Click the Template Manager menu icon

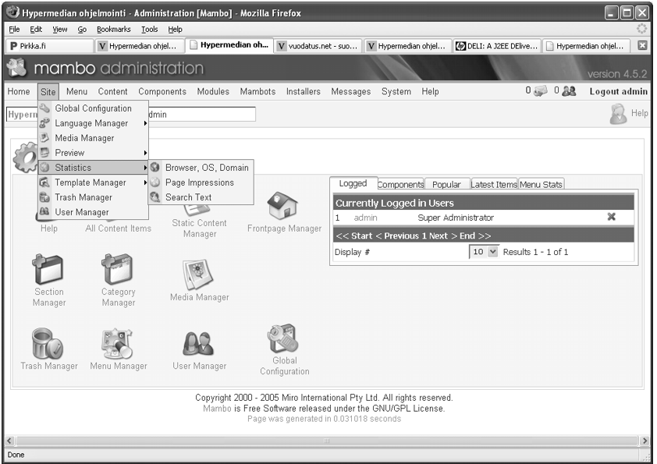pos(44,182)
